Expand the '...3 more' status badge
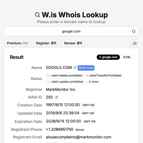The height and width of the screenshot is (143, 143). point(92,82)
